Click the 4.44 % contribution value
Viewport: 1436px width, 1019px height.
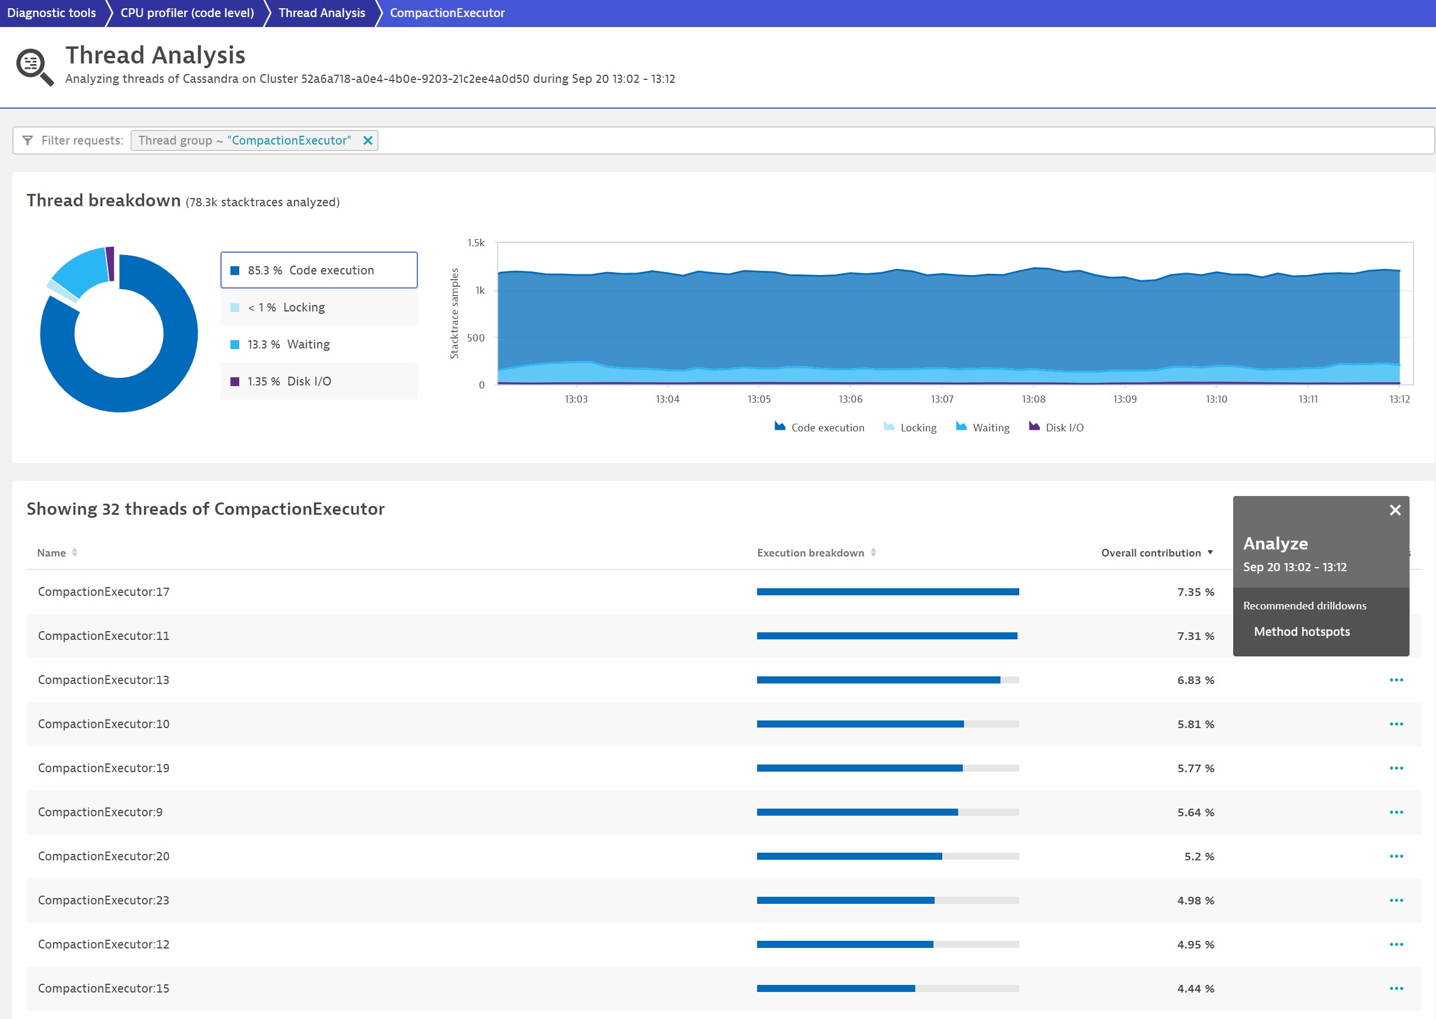coord(1196,988)
